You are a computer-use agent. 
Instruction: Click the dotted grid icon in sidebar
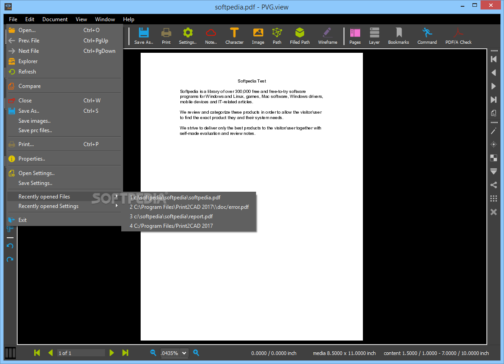coord(494,198)
